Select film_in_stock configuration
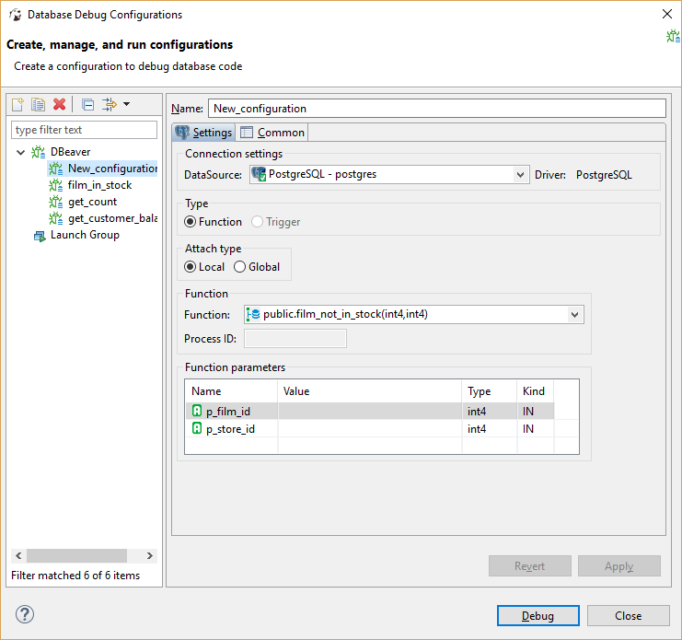The height and width of the screenshot is (640, 682). tap(99, 185)
